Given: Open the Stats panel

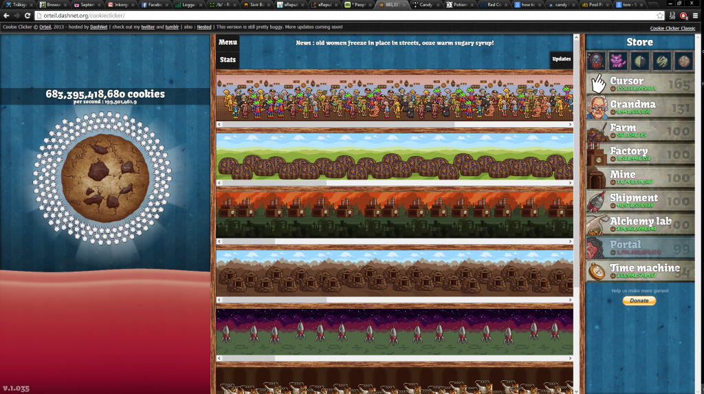Looking at the screenshot, I should click(228, 60).
